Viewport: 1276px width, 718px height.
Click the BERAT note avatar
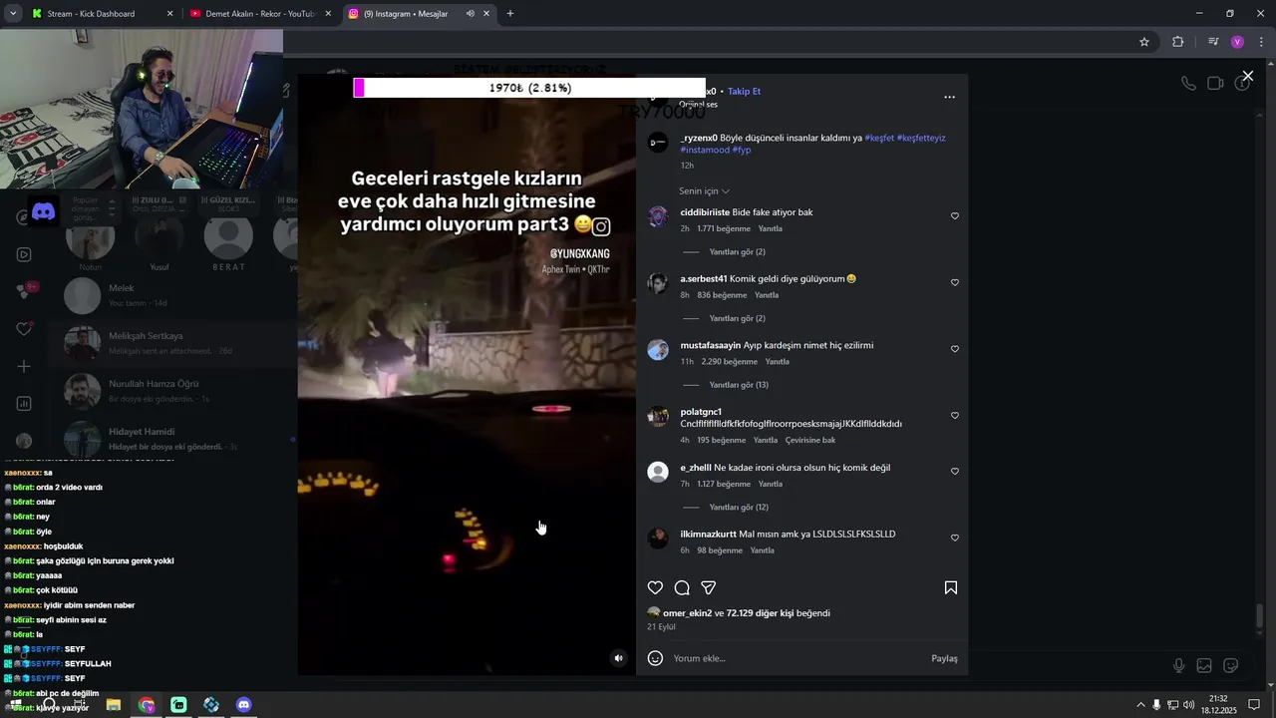point(228,236)
